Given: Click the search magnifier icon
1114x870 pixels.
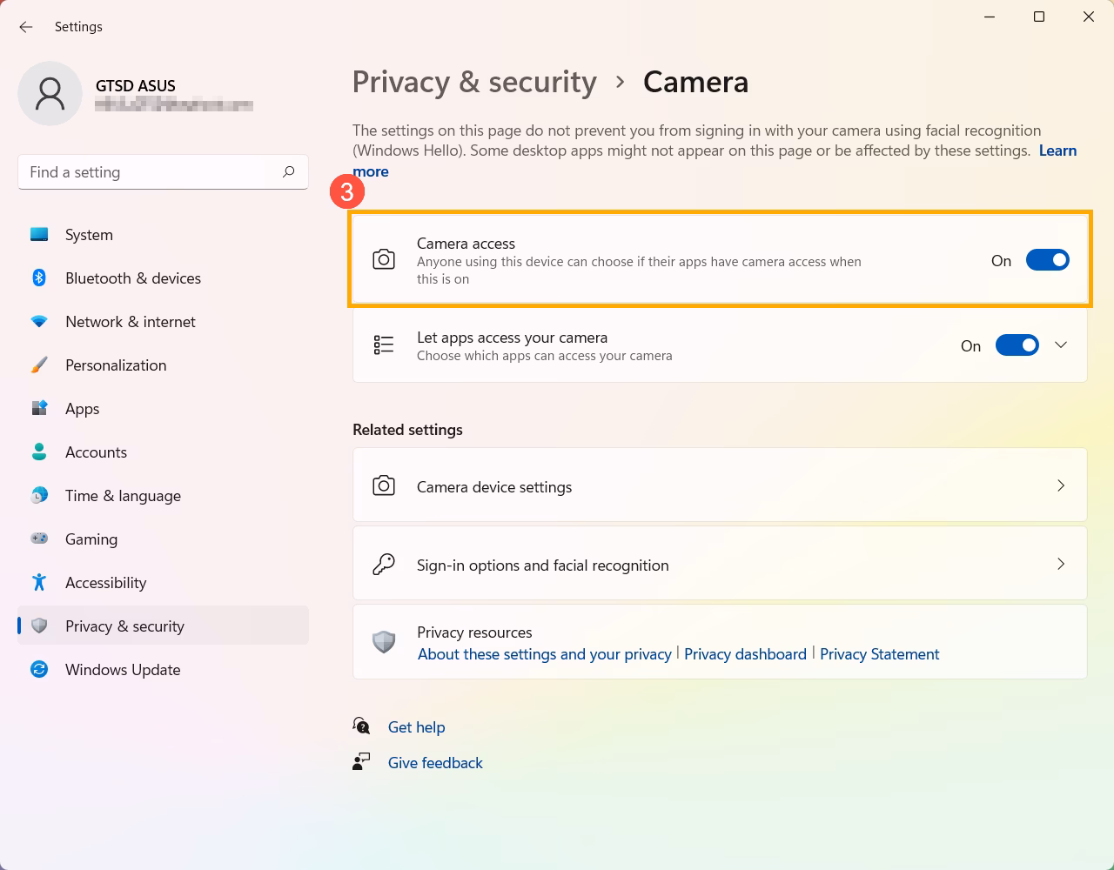Looking at the screenshot, I should [288, 172].
